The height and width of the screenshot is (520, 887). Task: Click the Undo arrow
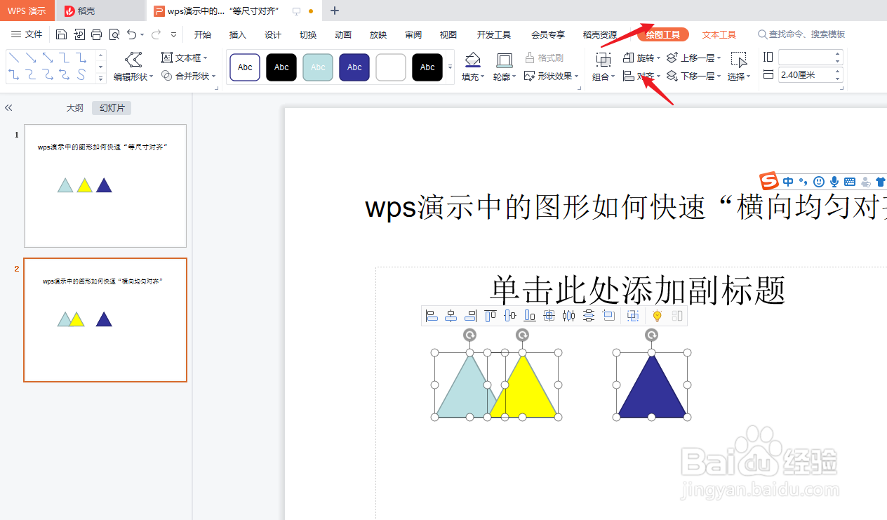coord(131,34)
